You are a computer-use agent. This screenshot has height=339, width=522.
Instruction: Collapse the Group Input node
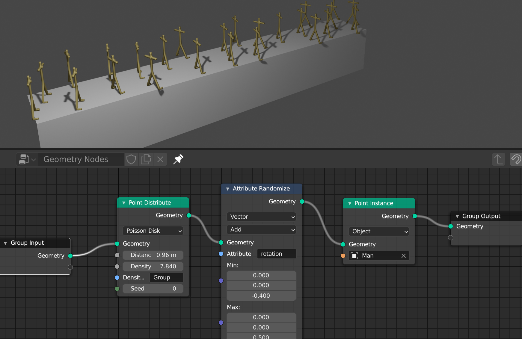tap(5, 243)
